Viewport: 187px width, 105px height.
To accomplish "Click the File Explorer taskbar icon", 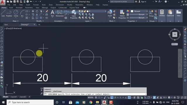I will [97, 102].
